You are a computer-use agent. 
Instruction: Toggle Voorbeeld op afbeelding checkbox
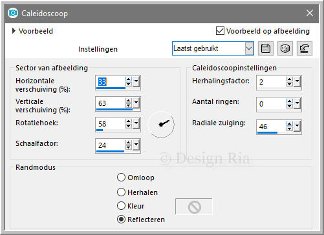coord(220,31)
